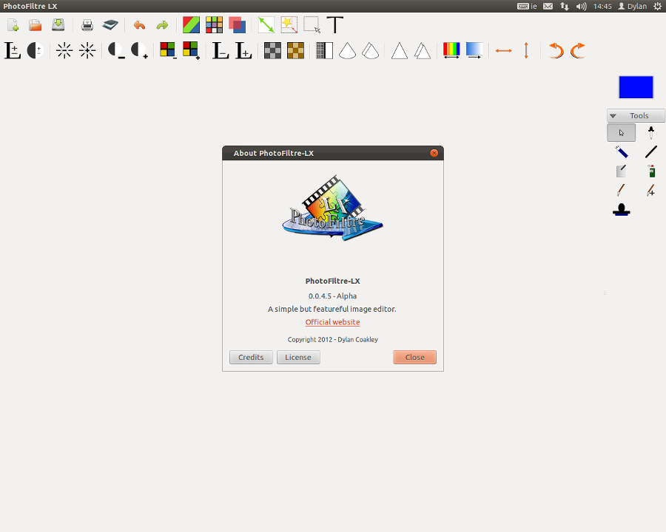
Task: Click the blue foreground color swatch
Action: point(636,87)
